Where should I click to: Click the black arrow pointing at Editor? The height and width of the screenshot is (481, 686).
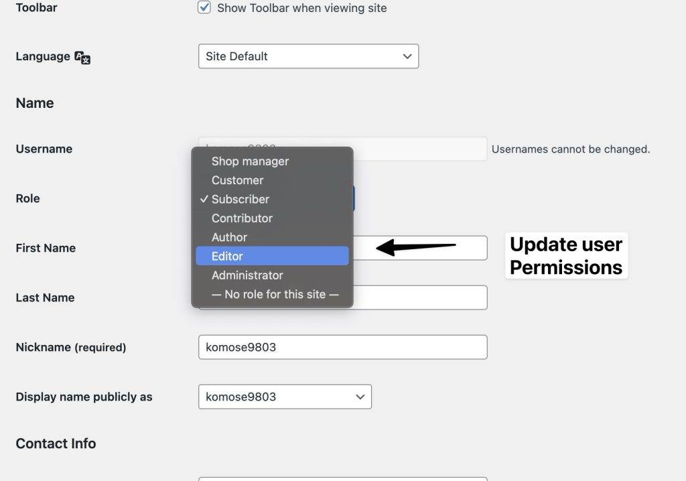(415, 247)
